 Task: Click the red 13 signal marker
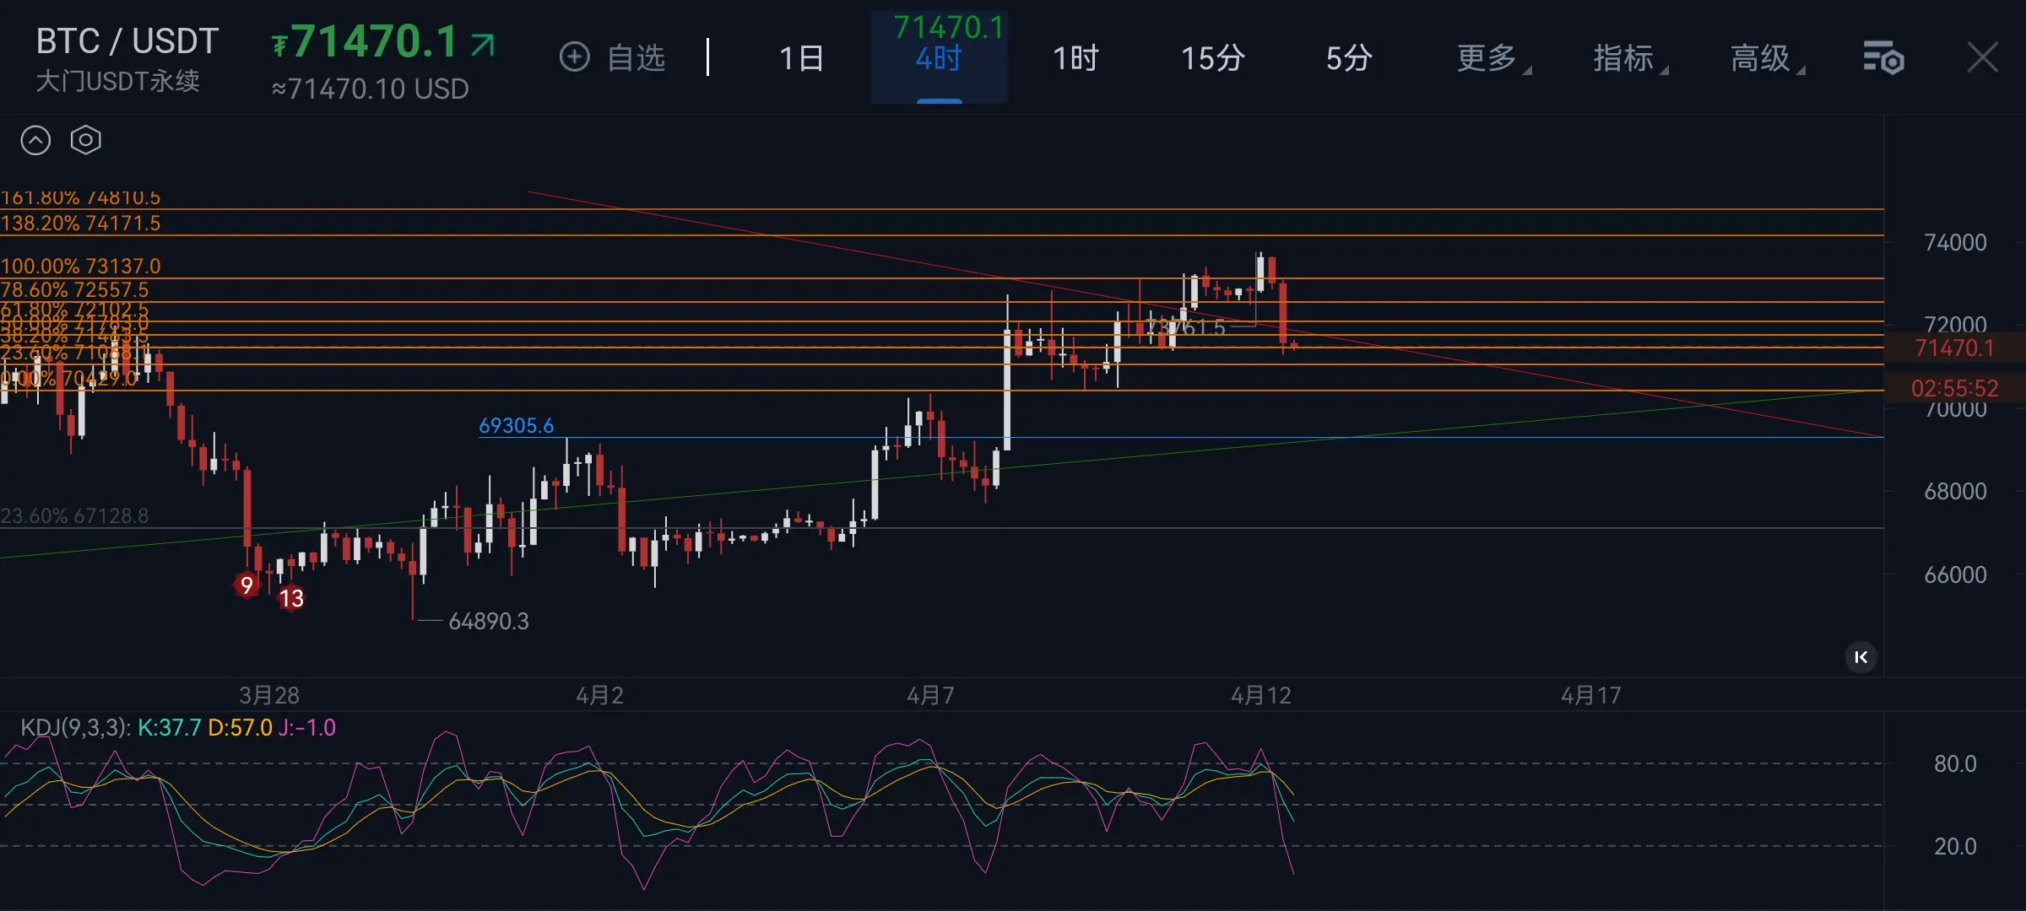291,598
